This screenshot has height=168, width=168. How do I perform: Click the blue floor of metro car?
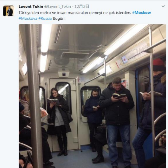pos(81,158)
